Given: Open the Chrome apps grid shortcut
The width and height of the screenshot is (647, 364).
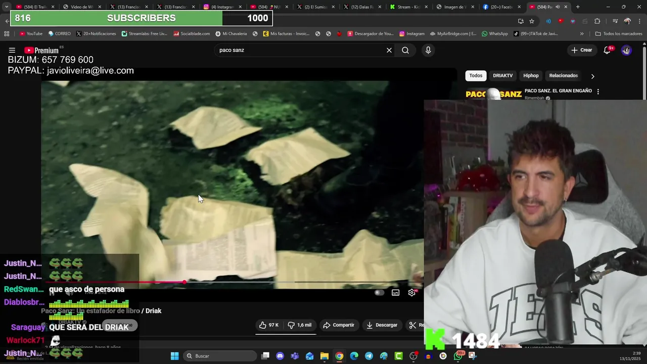Looking at the screenshot, I should [x=7, y=34].
